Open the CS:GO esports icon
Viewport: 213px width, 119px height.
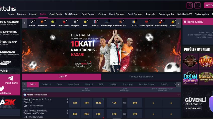(x=134, y=23)
